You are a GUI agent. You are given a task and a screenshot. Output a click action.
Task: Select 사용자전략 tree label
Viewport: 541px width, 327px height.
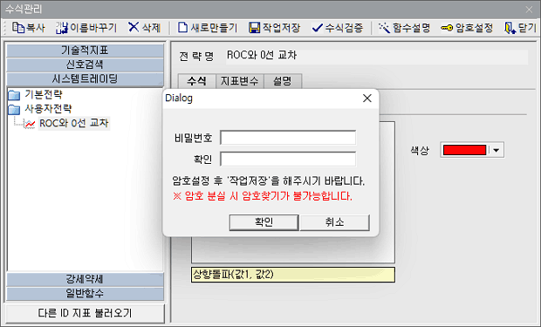pos(48,109)
